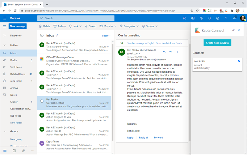Open browser extensions puzzle icon
The image size is (247, 155).
[x=232, y=11]
